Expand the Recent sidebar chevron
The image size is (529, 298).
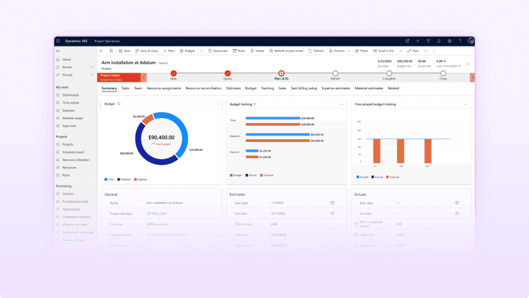[x=92, y=67]
